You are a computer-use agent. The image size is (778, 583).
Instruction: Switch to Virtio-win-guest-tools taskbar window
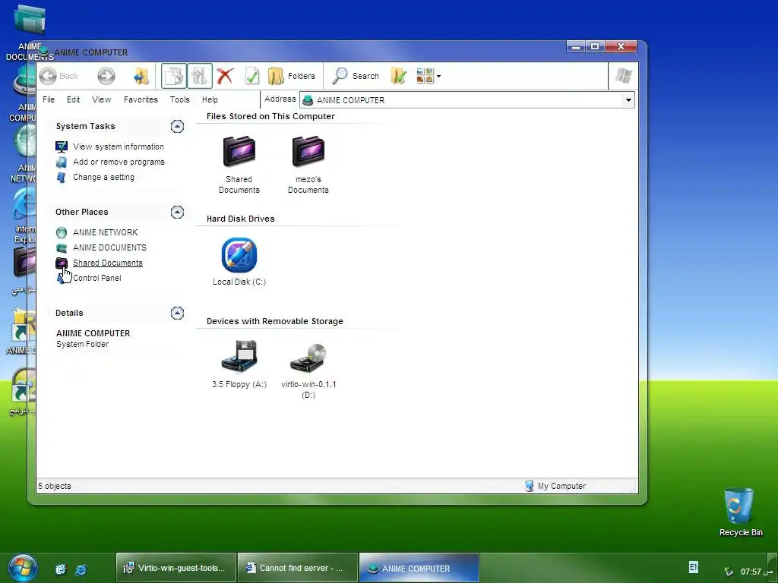click(176, 568)
